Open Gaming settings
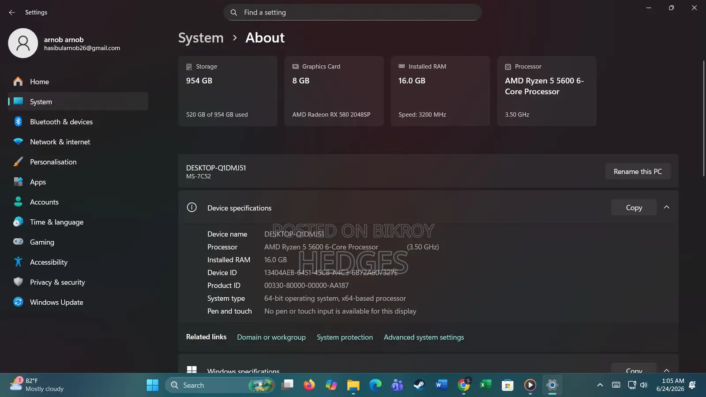Image resolution: width=706 pixels, height=397 pixels. pos(78,242)
